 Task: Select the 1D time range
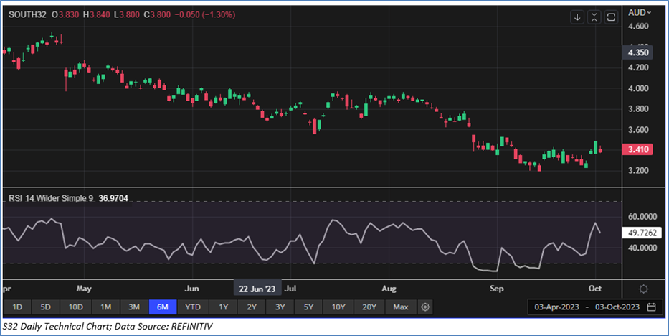[x=17, y=307]
